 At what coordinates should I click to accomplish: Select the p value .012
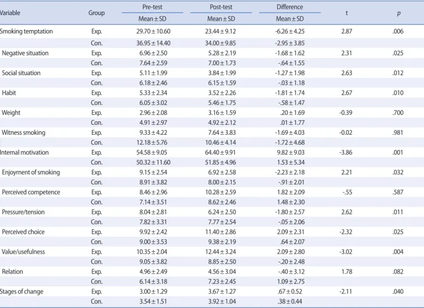pyautogui.click(x=398, y=73)
